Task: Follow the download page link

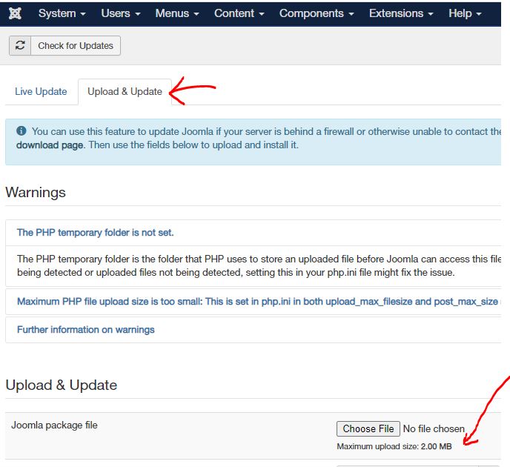Action: click(50, 145)
